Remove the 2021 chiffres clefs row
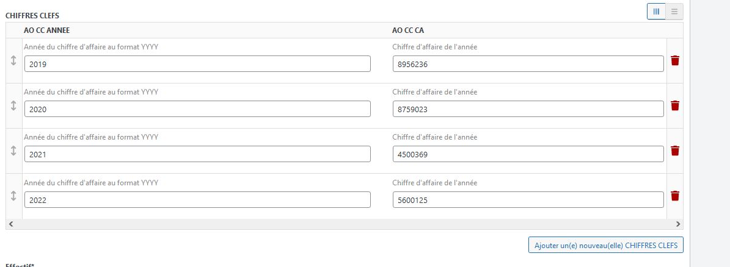This screenshot has height=267, width=730. 674,151
